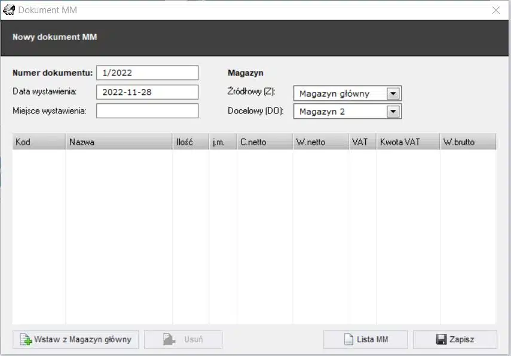
Task: Click the Nazwa column header
Action: click(118, 142)
